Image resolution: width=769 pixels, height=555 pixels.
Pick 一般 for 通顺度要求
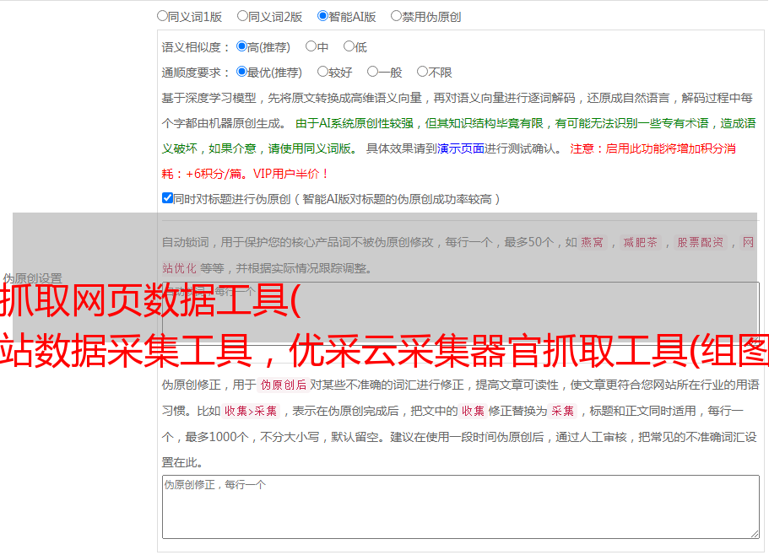click(x=372, y=72)
